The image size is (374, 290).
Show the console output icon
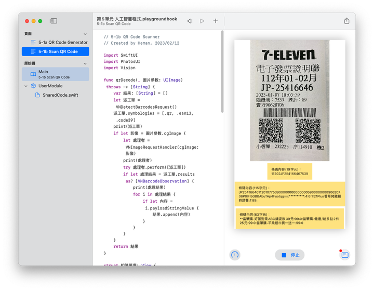(344, 255)
